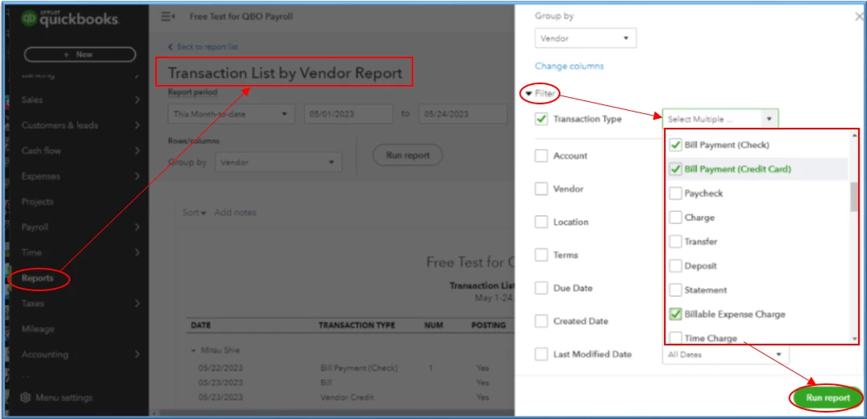The width and height of the screenshot is (867, 419).
Task: Click the QuickBooks logo icon
Action: coord(29,18)
